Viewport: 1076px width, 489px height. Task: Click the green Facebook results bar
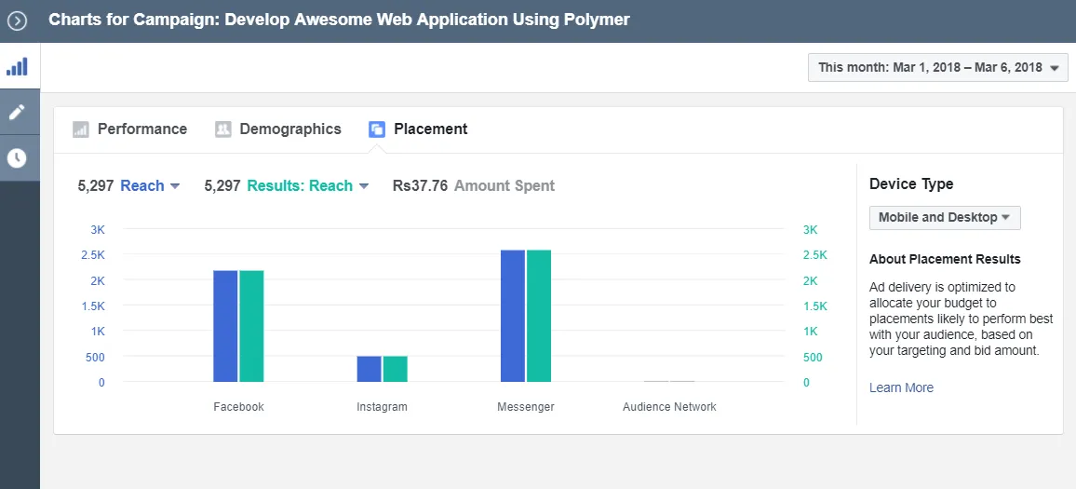click(x=251, y=326)
